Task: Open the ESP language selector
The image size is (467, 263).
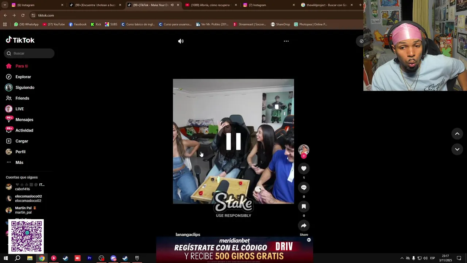Action: pos(432,258)
